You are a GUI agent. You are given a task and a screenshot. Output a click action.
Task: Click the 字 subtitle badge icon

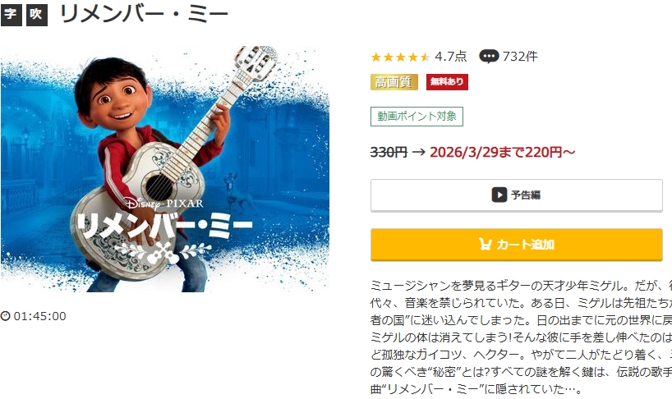click(x=12, y=16)
